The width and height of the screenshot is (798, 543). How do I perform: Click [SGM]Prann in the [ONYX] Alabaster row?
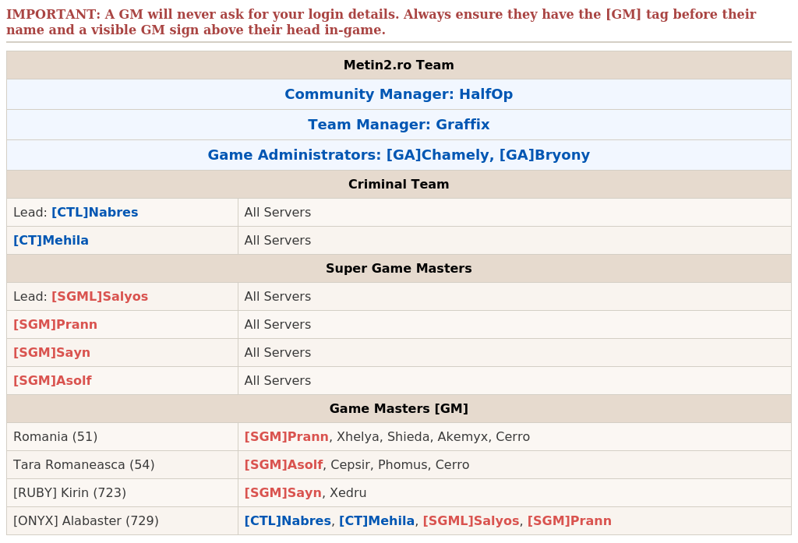click(x=570, y=520)
